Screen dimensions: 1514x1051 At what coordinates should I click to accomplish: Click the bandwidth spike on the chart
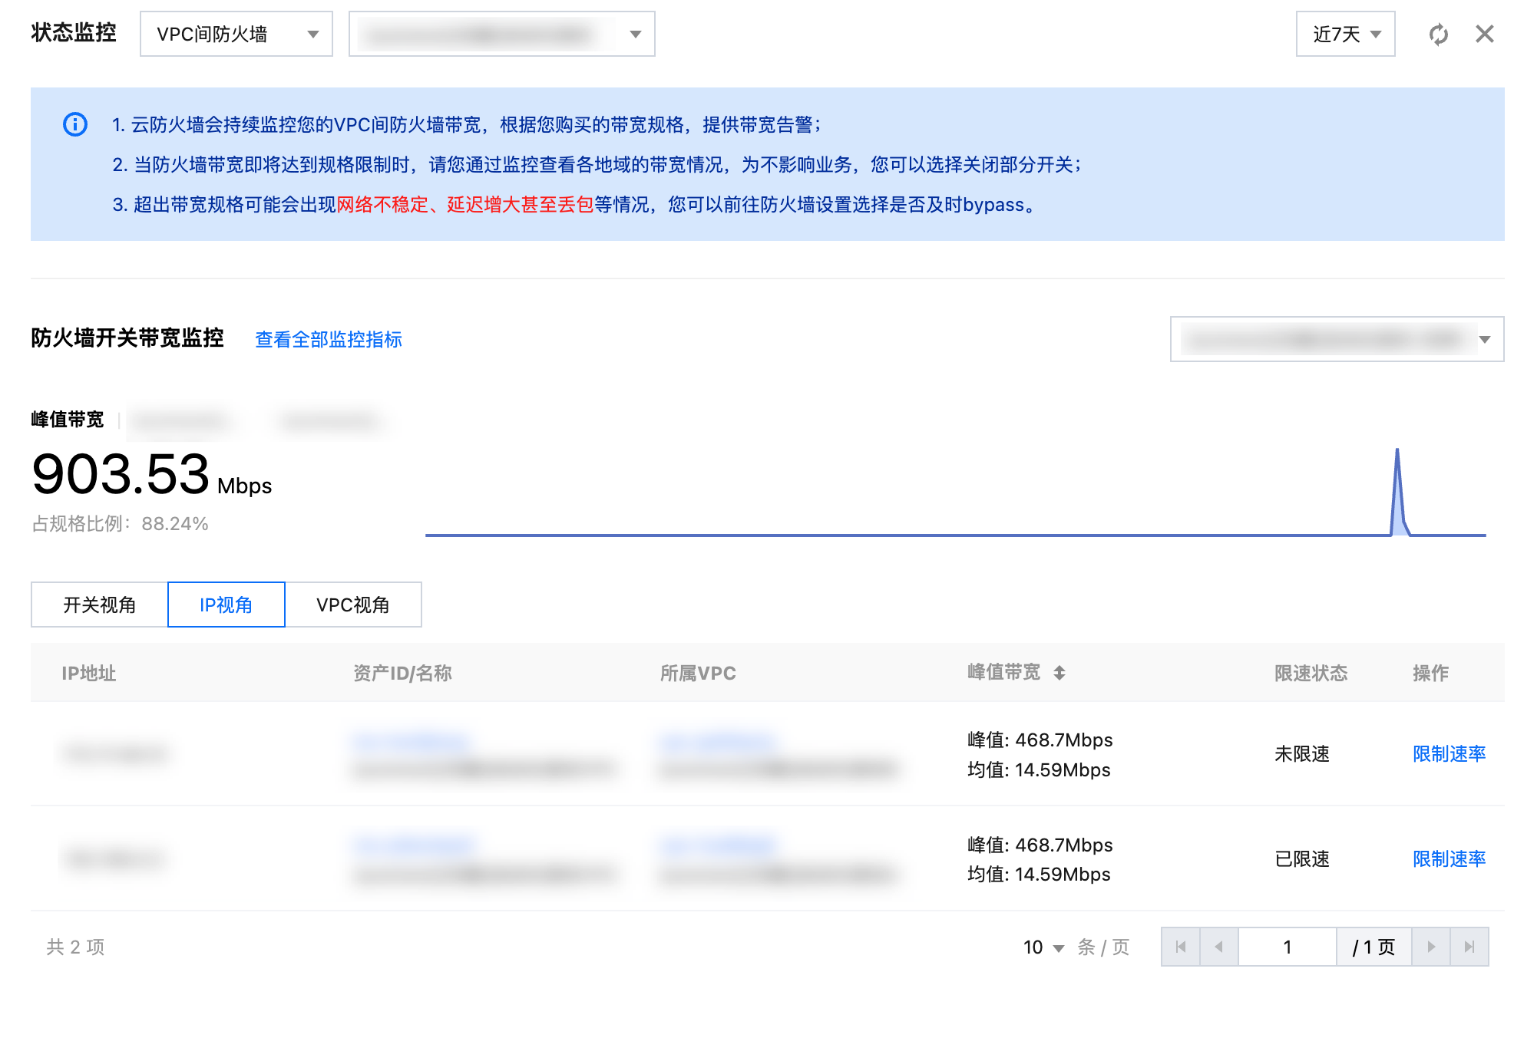click(x=1397, y=491)
